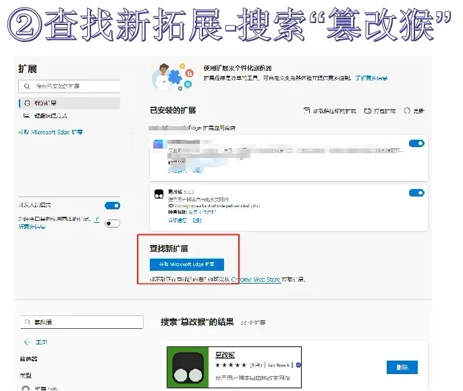Viewport: 463px width, 391px height.
Task: Focus the search installed extensions field
Action: click(69, 86)
